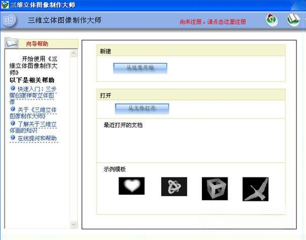Open the 快速入门 three-step help link
The height and width of the screenshot is (240, 306).
click(33, 95)
